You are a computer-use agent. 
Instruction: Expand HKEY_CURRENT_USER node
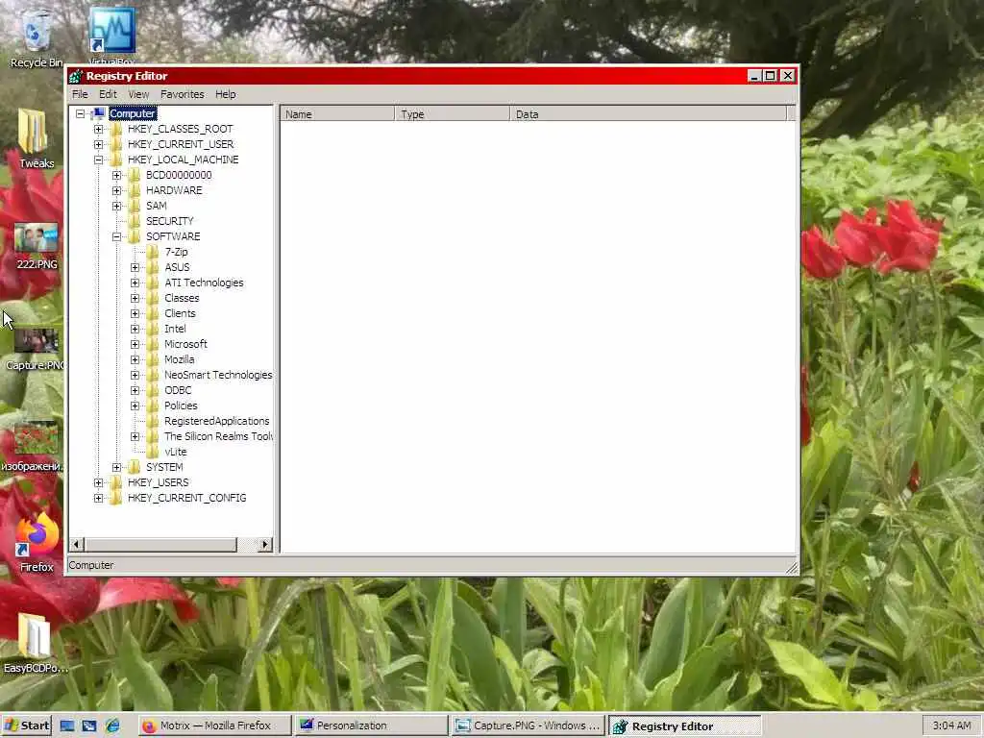click(99, 144)
